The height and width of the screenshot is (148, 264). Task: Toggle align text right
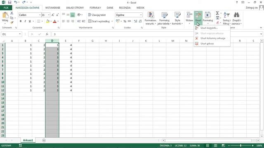73,21
